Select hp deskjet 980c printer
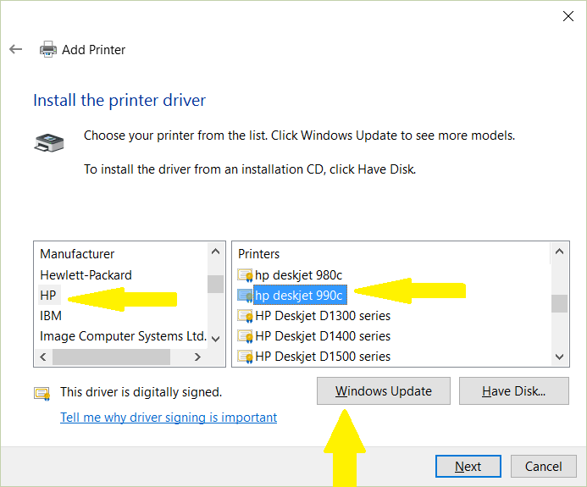The width and height of the screenshot is (587, 487). (x=298, y=275)
